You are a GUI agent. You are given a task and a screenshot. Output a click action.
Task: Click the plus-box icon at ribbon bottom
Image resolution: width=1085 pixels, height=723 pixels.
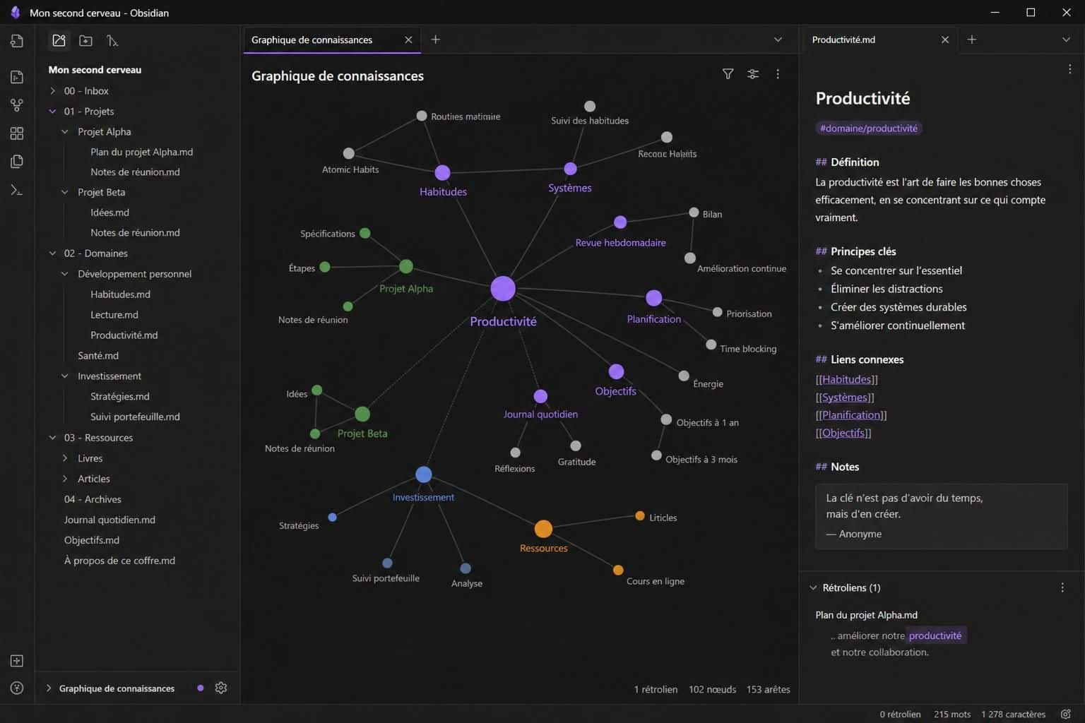point(17,661)
